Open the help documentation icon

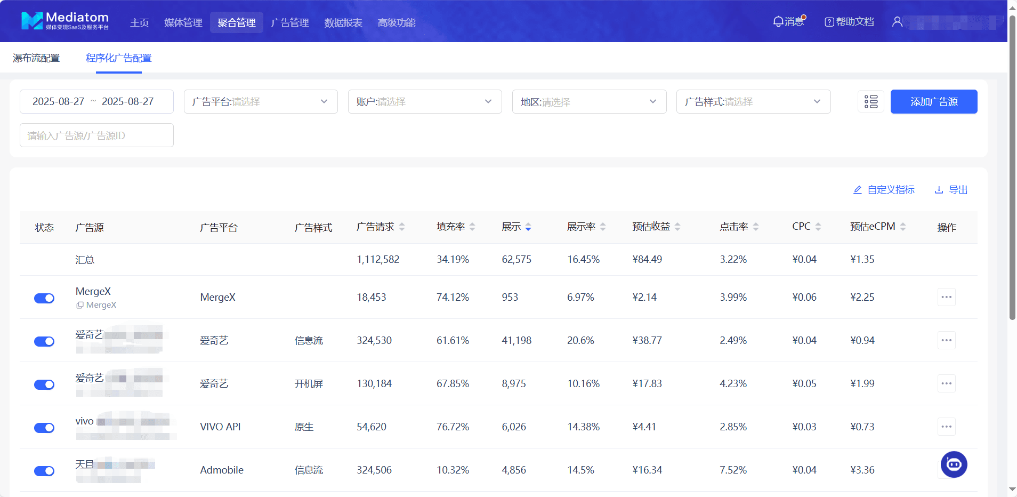[829, 22]
